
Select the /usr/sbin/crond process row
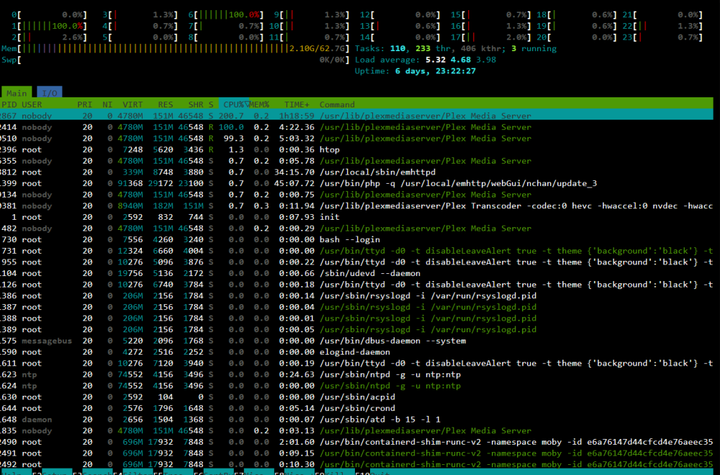(357, 408)
